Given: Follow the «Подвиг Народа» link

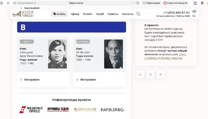Looking at the screenshot, I should click(171, 58).
